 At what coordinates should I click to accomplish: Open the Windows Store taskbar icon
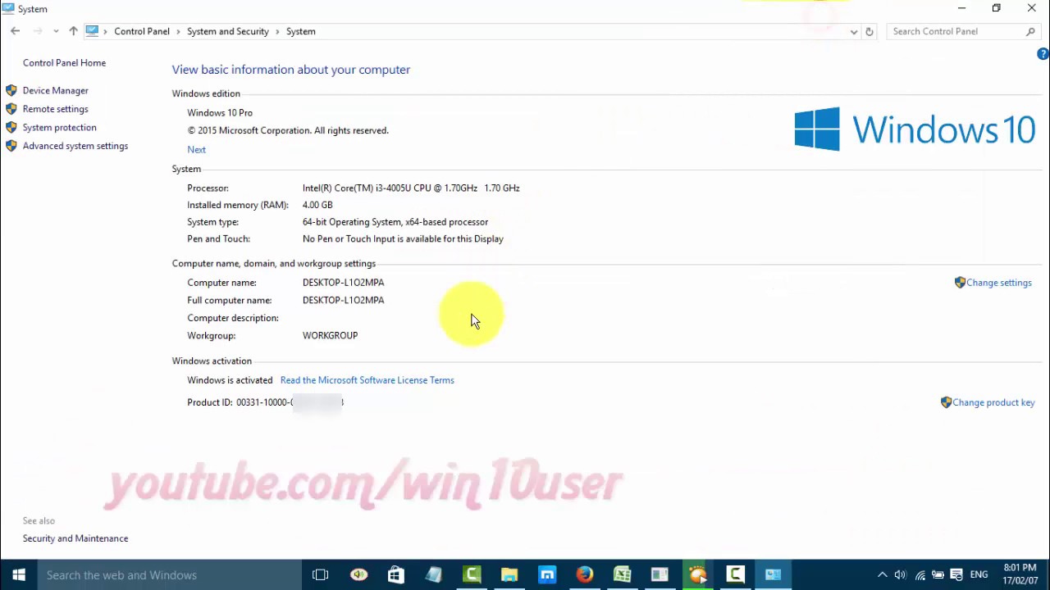click(395, 574)
